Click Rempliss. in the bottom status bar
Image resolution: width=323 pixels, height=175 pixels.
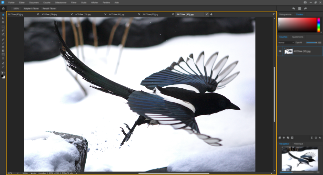42,173
